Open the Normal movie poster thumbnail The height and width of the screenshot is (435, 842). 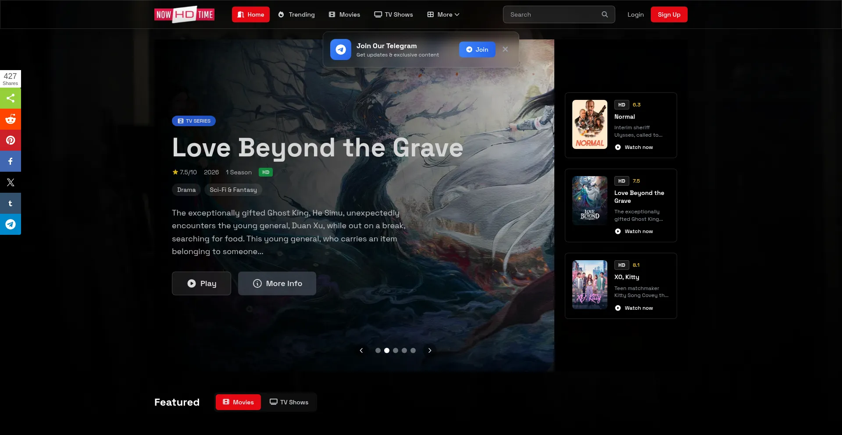coord(590,124)
